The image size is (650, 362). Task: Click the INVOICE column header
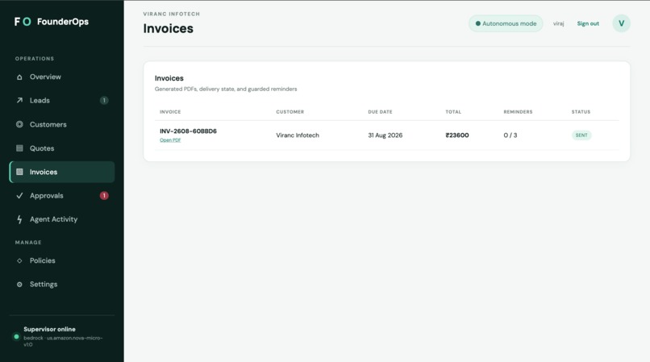170,112
